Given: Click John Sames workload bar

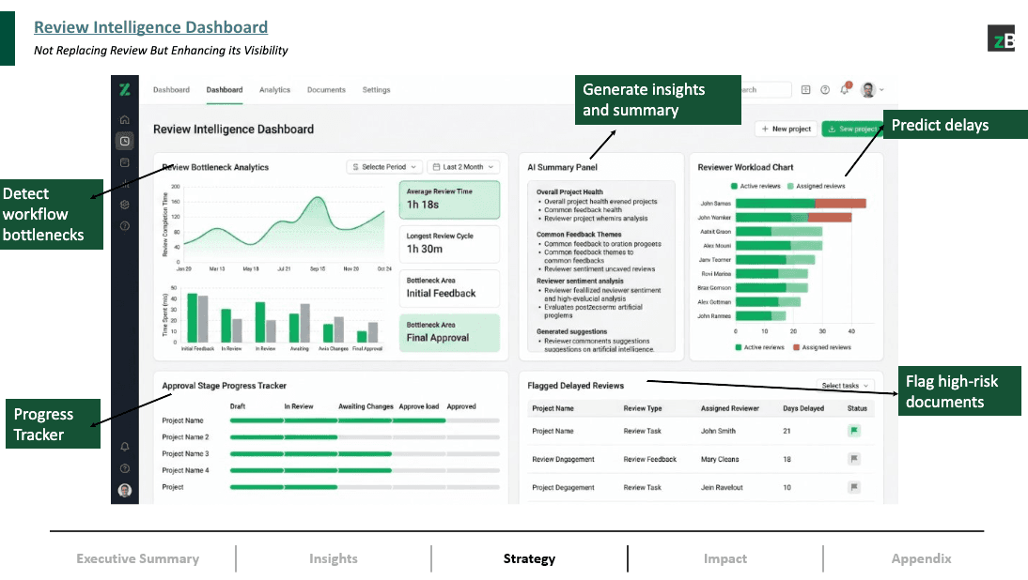Looking at the screenshot, I should click(x=801, y=204).
